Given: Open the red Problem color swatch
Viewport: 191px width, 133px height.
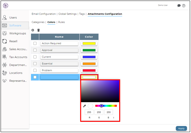Looking at the screenshot, I should click(89, 71).
